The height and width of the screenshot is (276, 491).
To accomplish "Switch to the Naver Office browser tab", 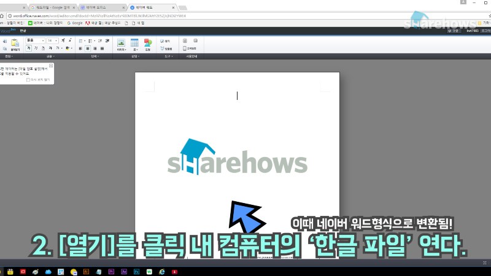I will pyautogui.click(x=102, y=7).
